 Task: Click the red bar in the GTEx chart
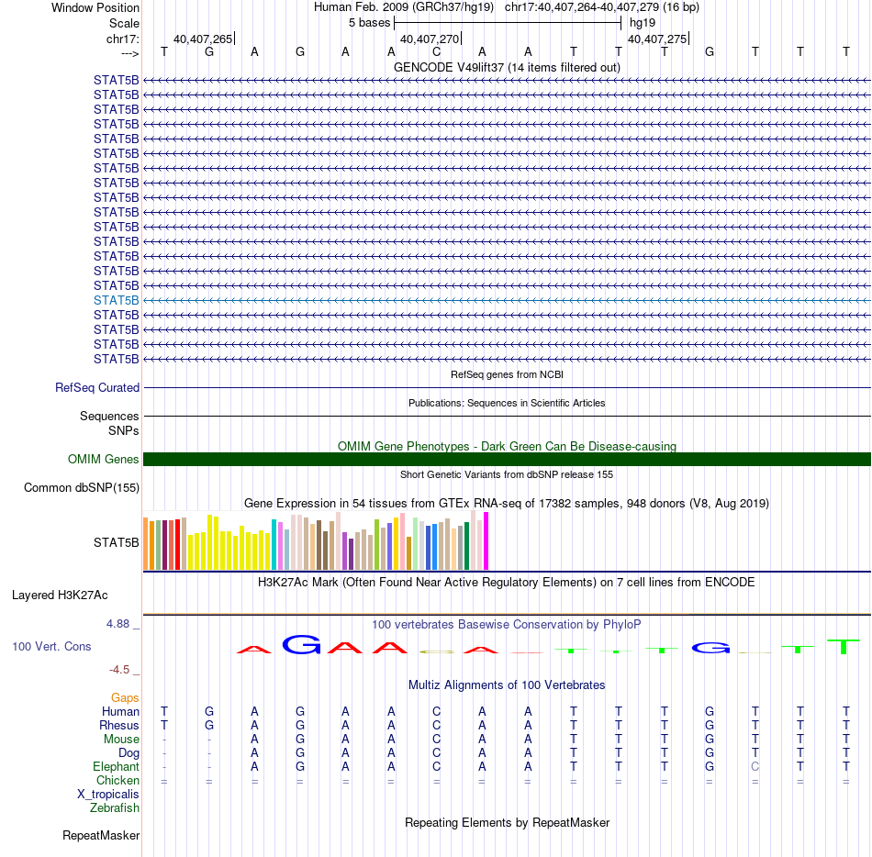pos(177,545)
